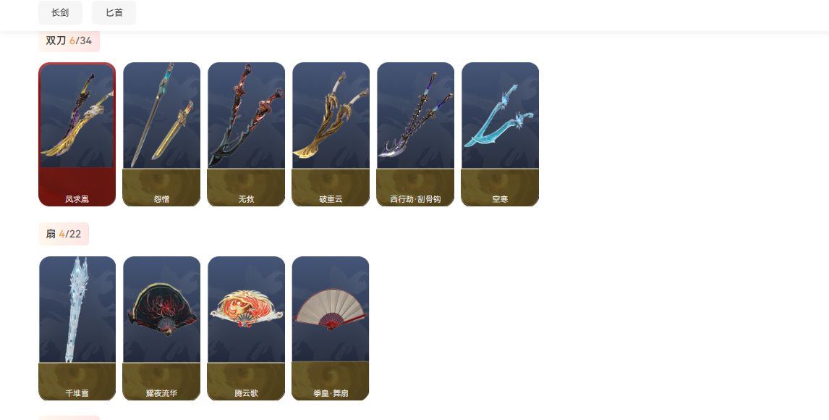Click the 空寒 name label
This screenshot has width=829, height=420.
(500, 199)
